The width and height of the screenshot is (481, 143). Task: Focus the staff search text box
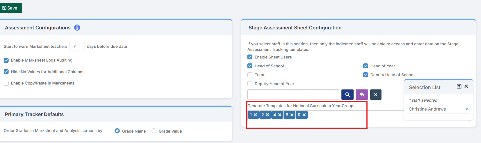(x=293, y=95)
